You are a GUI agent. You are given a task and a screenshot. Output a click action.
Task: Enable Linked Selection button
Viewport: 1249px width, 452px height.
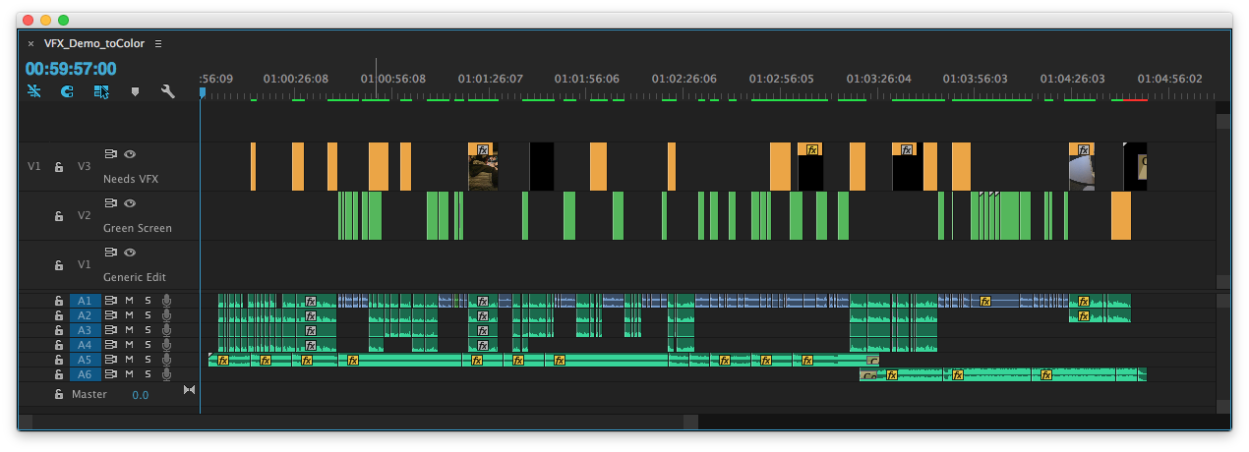pos(100,91)
